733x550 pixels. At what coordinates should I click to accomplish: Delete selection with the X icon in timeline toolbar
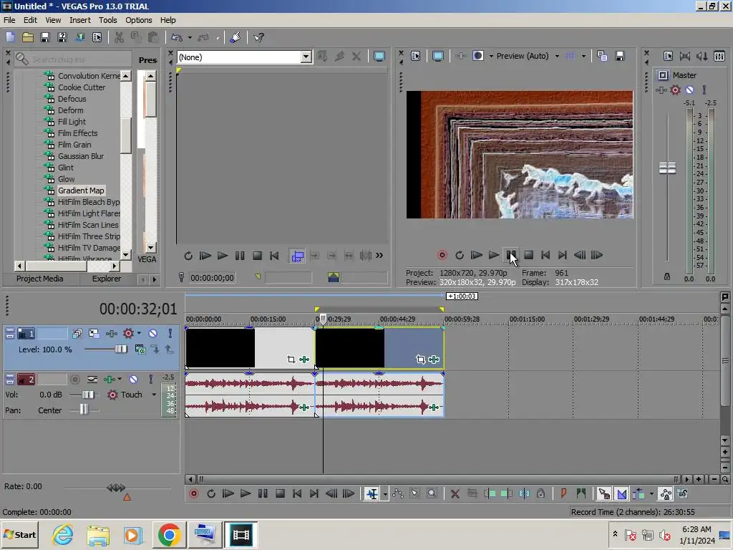click(x=455, y=493)
